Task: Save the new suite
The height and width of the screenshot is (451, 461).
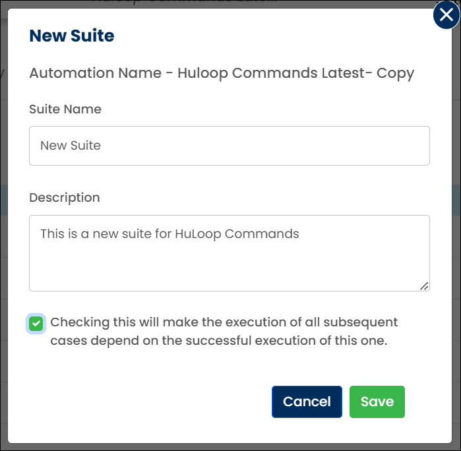Action: point(377,402)
